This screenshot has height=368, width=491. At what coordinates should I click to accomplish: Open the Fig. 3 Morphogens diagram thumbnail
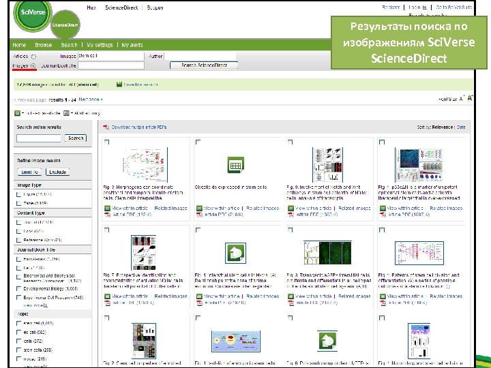(x=145, y=165)
